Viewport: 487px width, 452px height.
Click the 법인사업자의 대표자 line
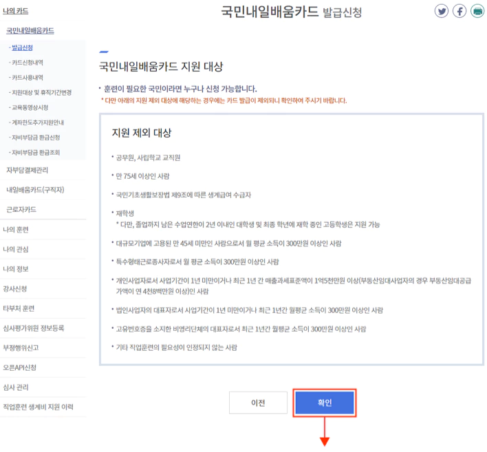tap(250, 310)
